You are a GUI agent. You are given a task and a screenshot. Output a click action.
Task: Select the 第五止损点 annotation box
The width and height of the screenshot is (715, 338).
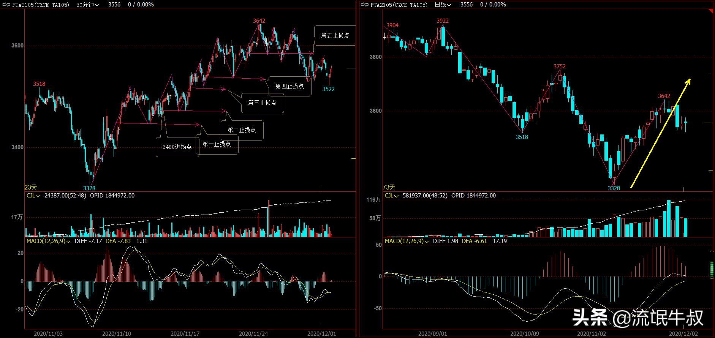coord(335,35)
